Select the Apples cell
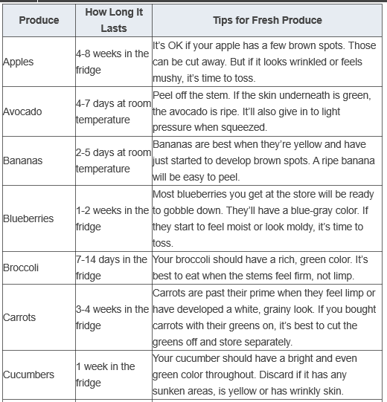Viewport: 387px width, 402px height. [x=39, y=62]
